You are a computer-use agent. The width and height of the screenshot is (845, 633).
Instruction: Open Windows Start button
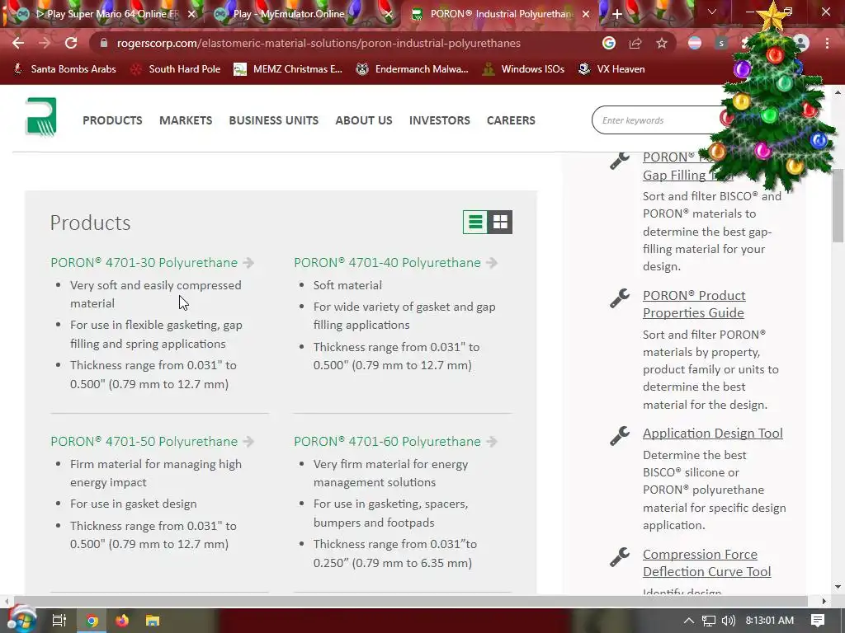click(x=21, y=620)
